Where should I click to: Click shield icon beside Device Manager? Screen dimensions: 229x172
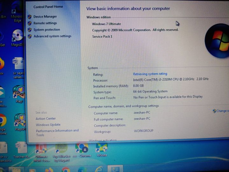30,17
